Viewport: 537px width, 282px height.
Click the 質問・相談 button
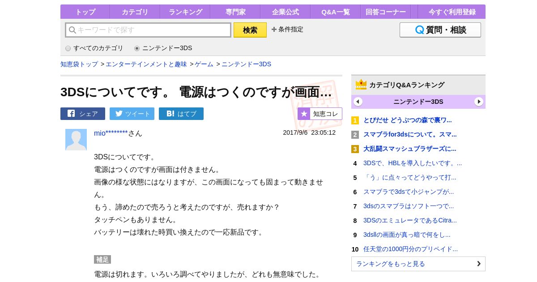point(440,30)
